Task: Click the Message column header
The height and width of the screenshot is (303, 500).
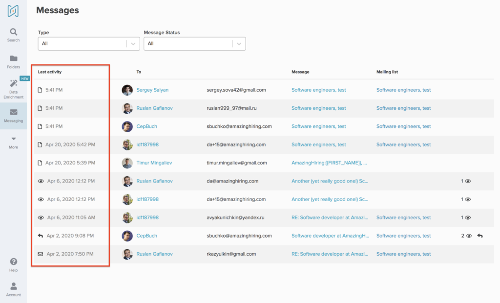Action: [x=300, y=72]
